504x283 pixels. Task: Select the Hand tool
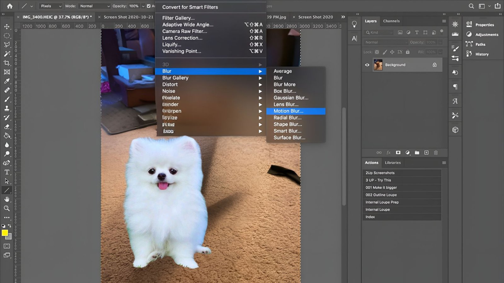tap(7, 199)
